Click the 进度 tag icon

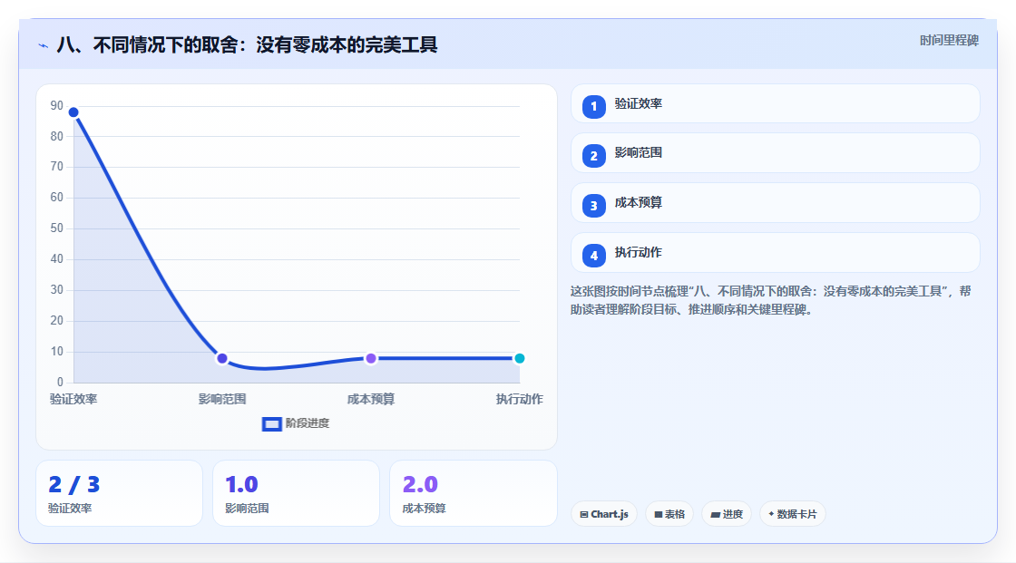coord(716,514)
